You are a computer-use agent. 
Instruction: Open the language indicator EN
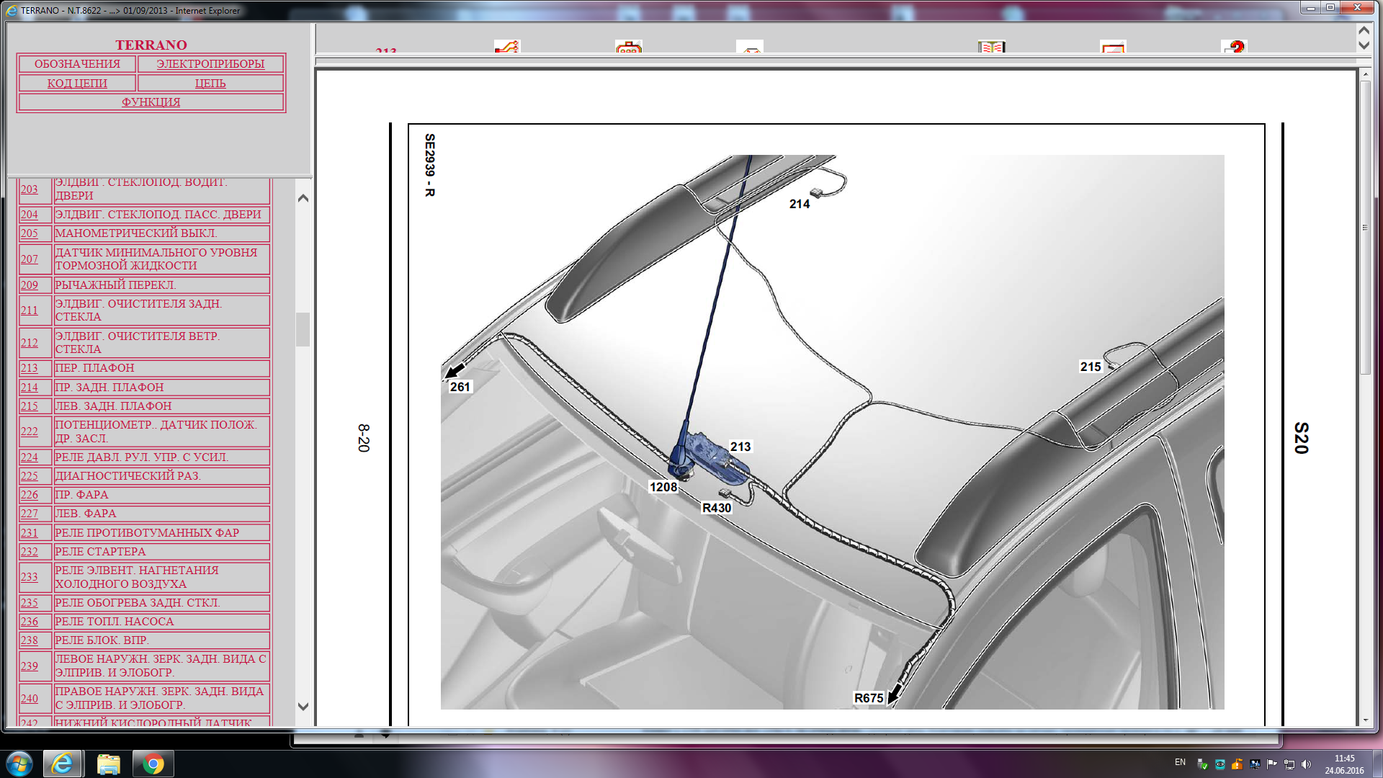pyautogui.click(x=1180, y=762)
